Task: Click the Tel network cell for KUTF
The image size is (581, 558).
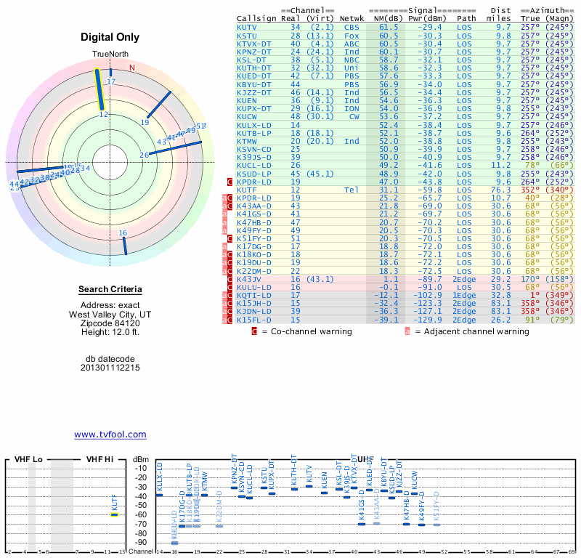Action: tap(352, 190)
